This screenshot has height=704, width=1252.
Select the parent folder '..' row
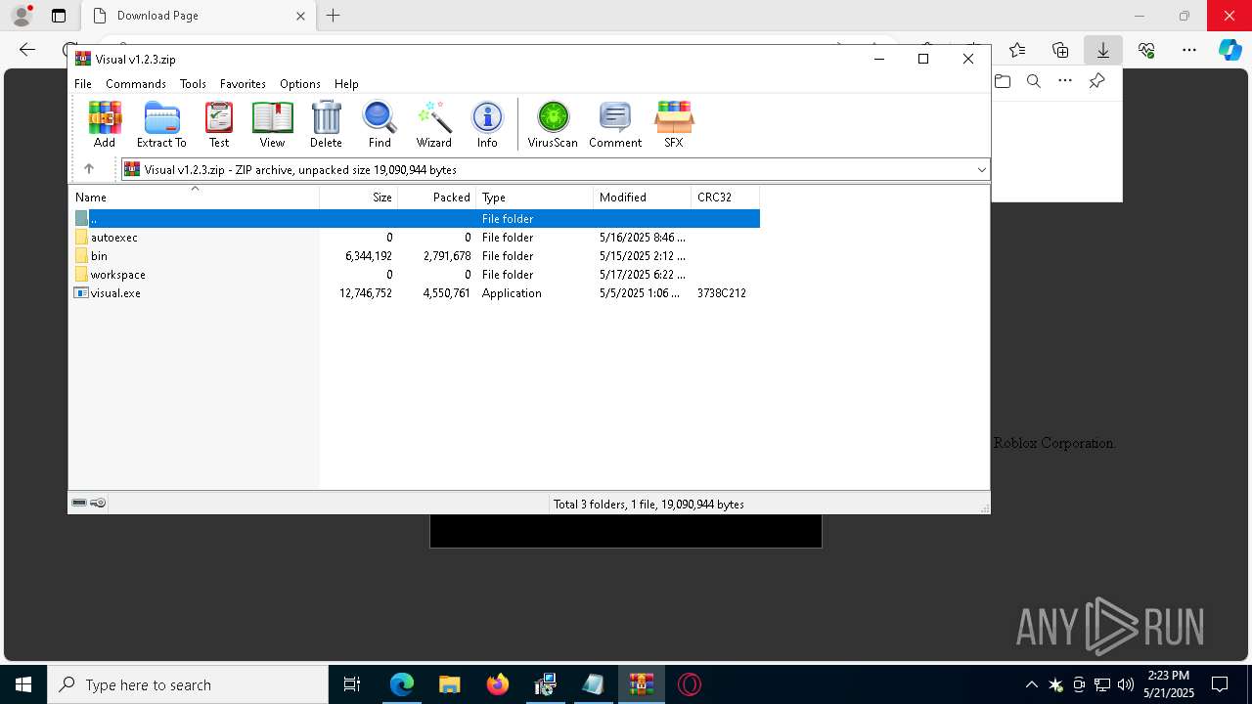pyautogui.click(x=415, y=218)
